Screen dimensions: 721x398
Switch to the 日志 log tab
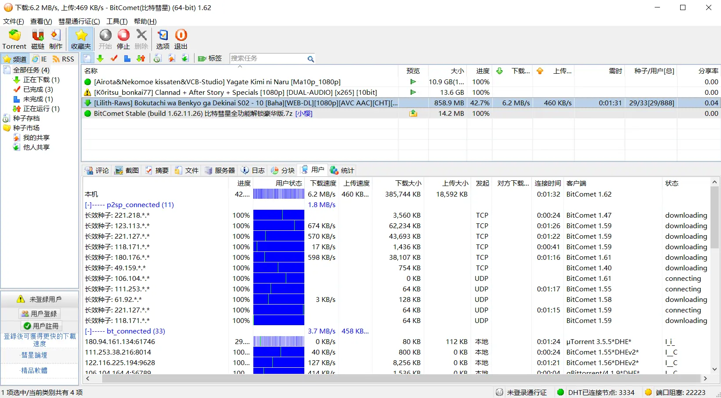pyautogui.click(x=253, y=170)
